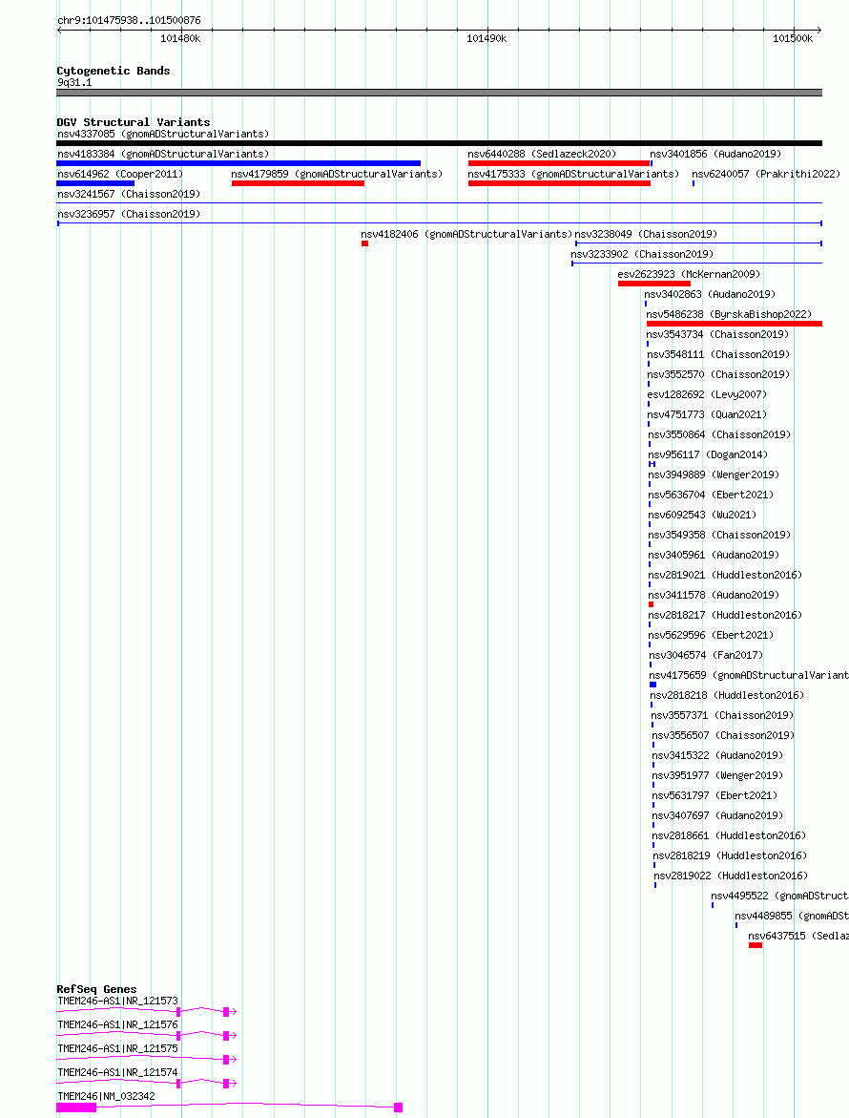Viewport: 849px width, 1118px height.
Task: Open nsv3401856 (Audano2019) label
Action: coord(715,154)
